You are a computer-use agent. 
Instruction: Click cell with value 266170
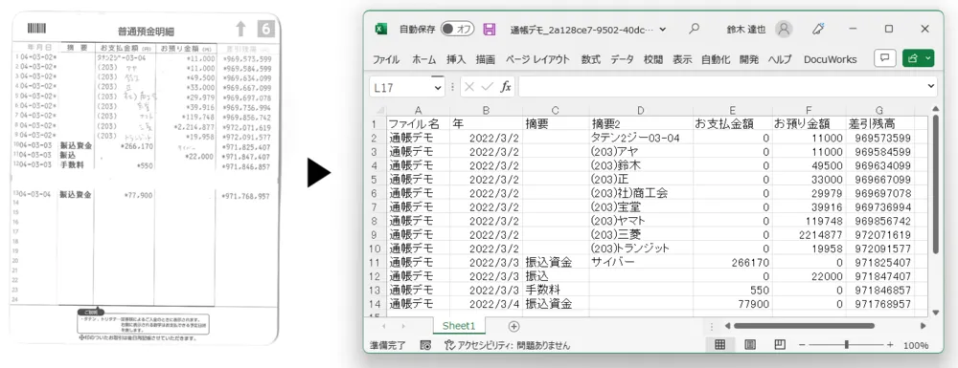[x=733, y=263]
